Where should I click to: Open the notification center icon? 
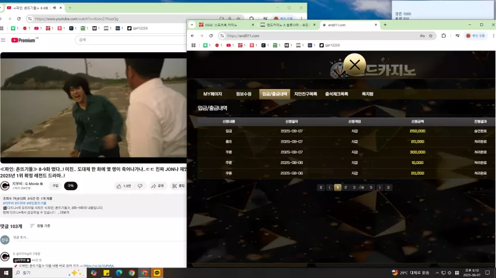click(487, 273)
